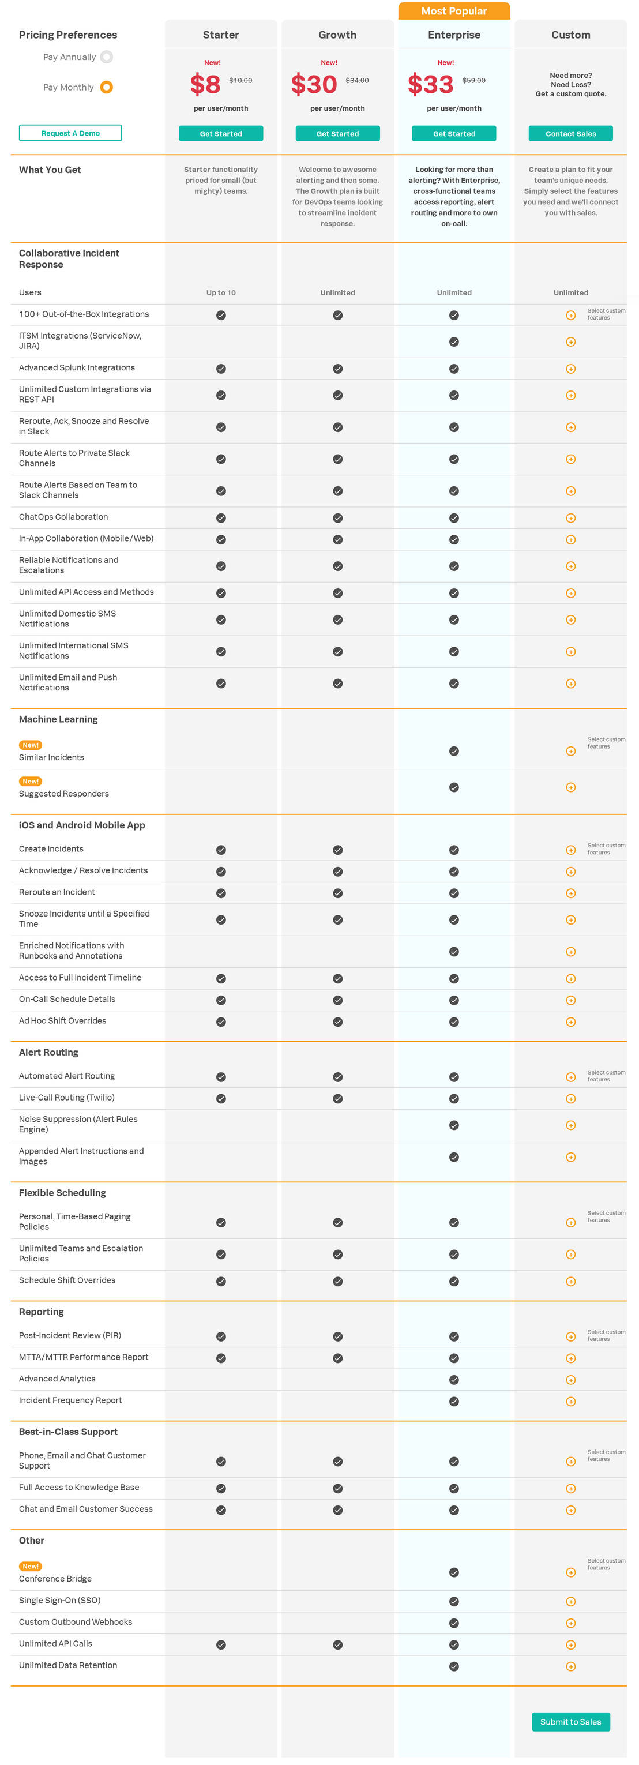639x1765 pixels.
Task: Click the plus icon for Automated Alert Routing in Custom
Action: pyautogui.click(x=570, y=1076)
